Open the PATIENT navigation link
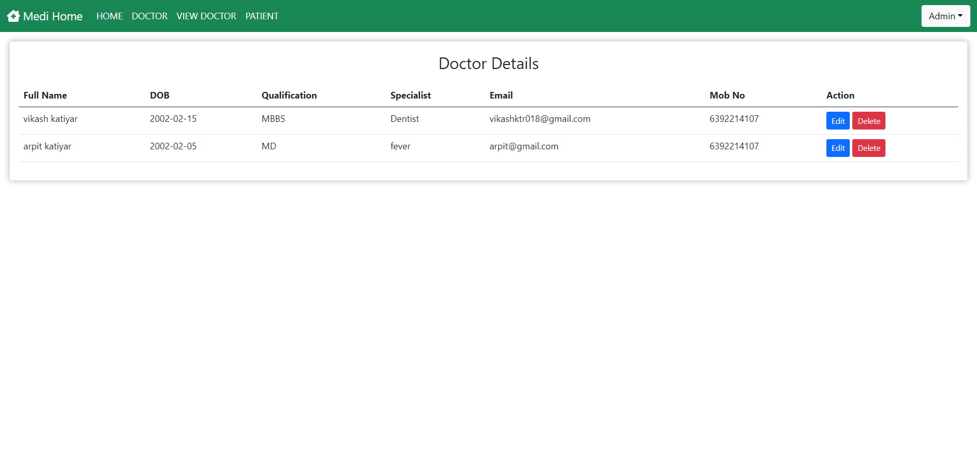 point(262,16)
